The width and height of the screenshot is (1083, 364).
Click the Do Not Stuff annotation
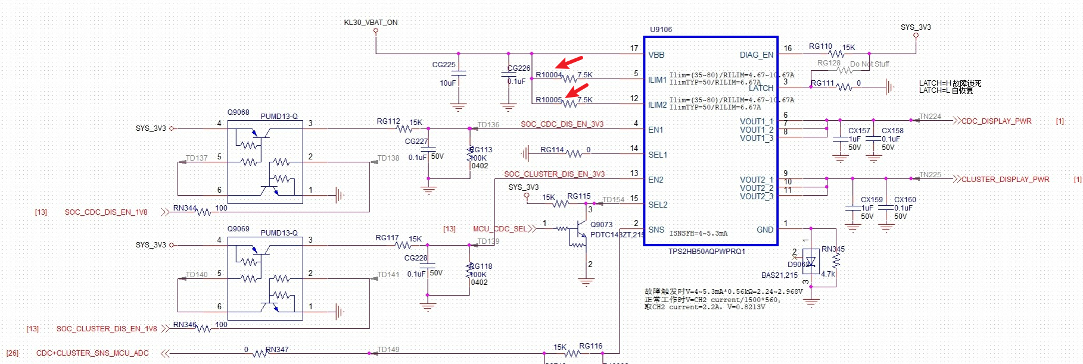click(869, 64)
